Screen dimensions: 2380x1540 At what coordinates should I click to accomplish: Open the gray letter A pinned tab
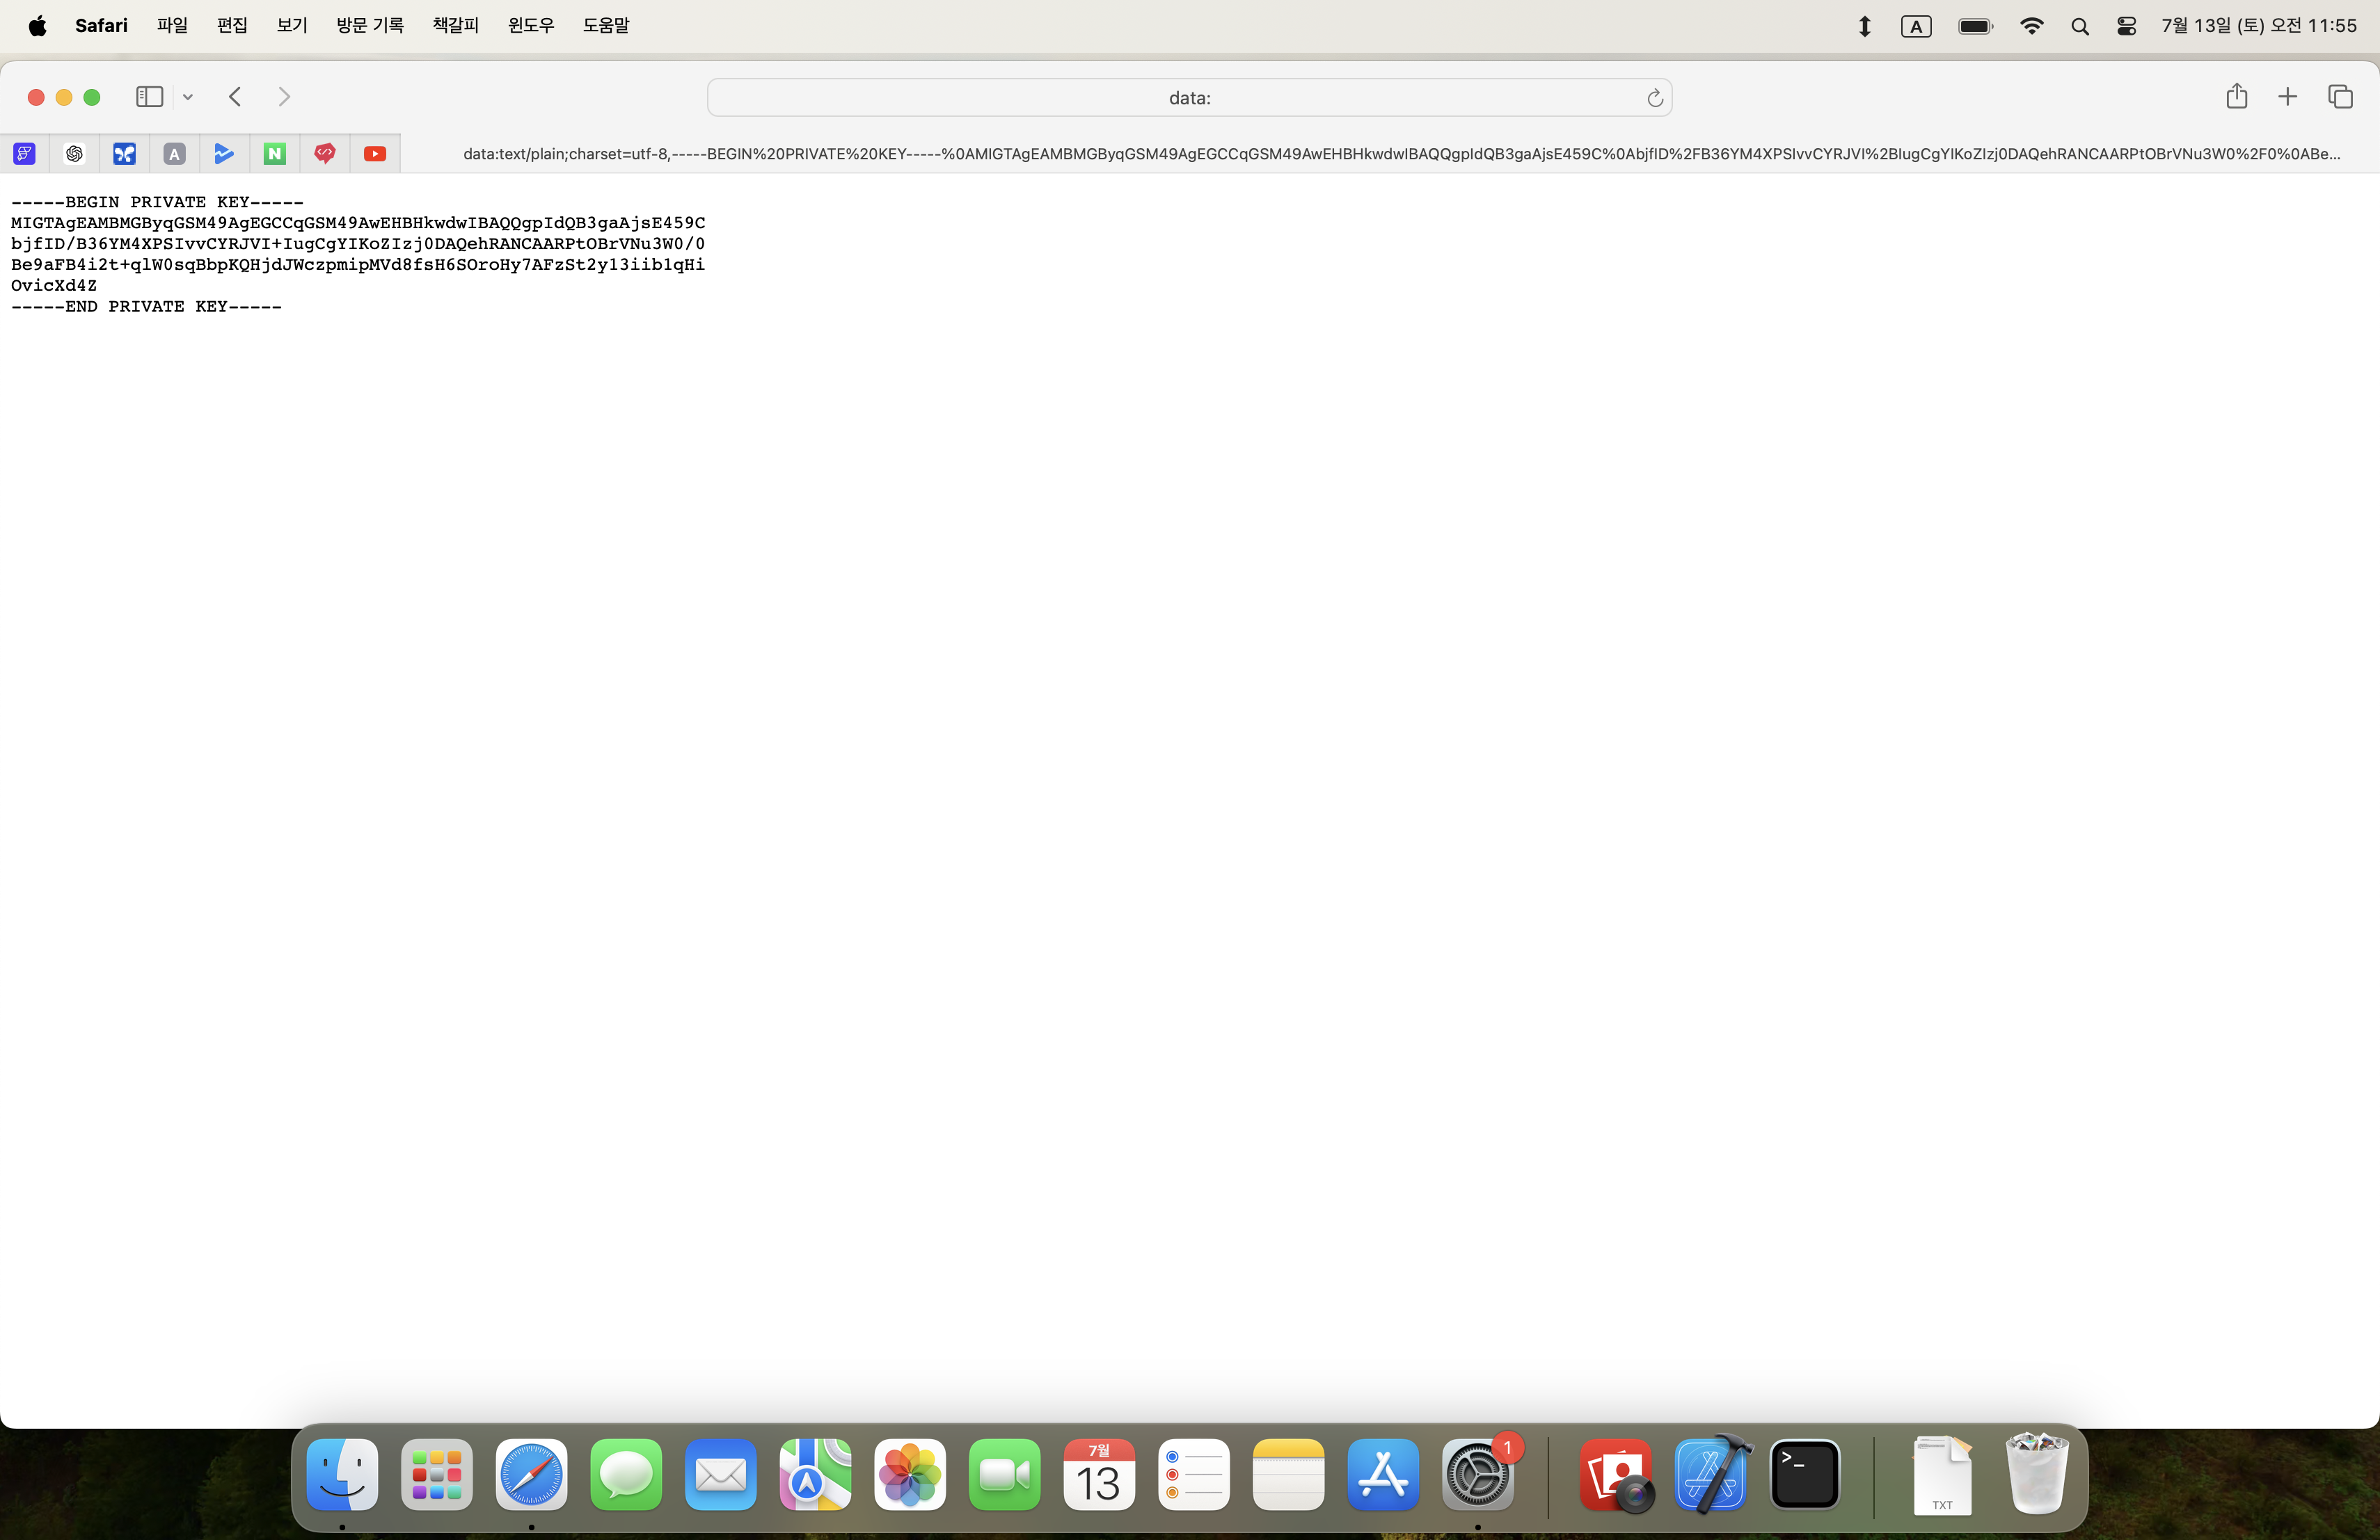[x=175, y=153]
